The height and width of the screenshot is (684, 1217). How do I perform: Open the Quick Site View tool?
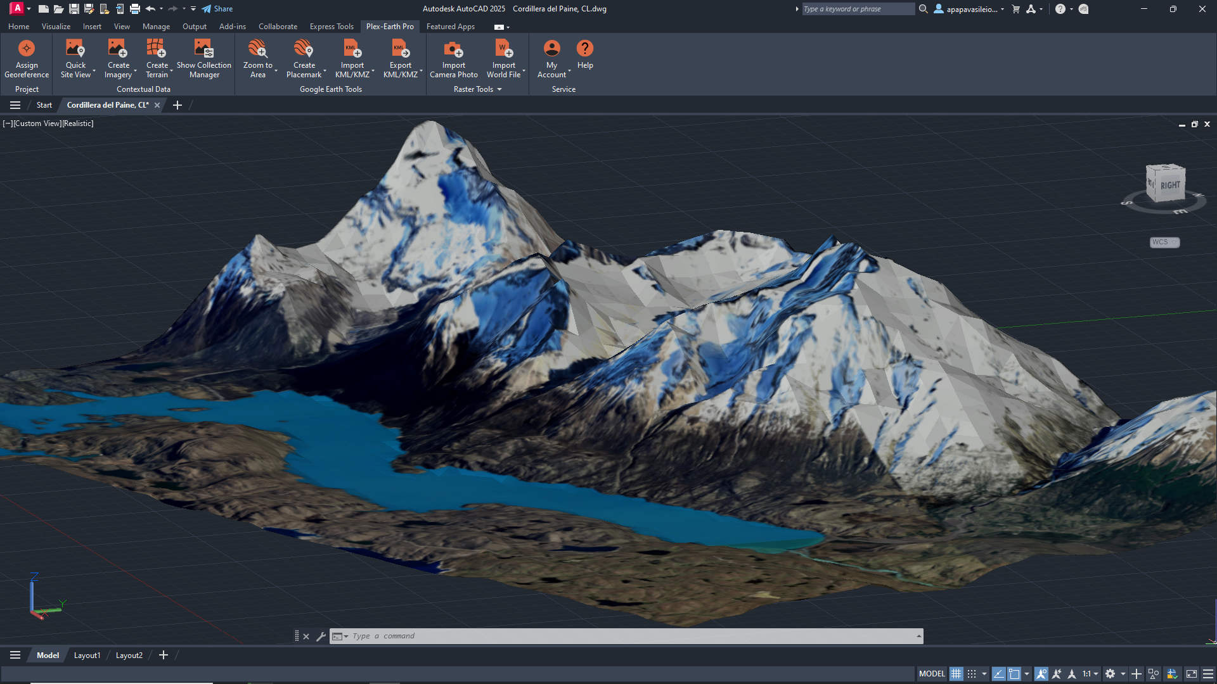(x=75, y=56)
